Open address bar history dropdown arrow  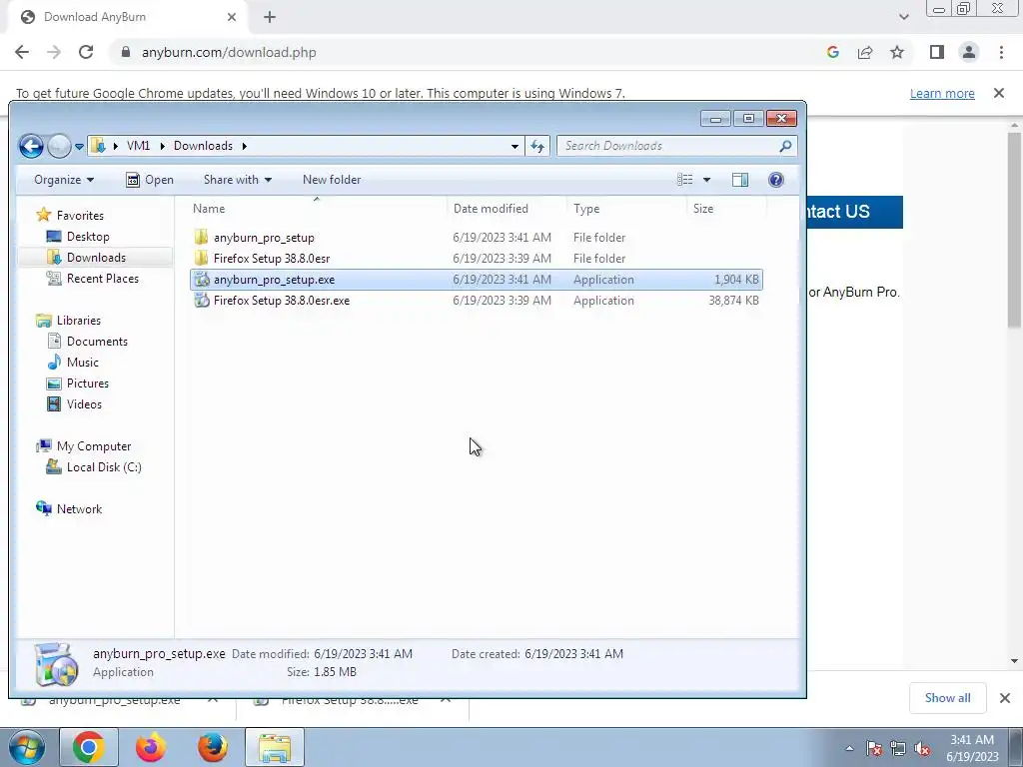(x=514, y=146)
